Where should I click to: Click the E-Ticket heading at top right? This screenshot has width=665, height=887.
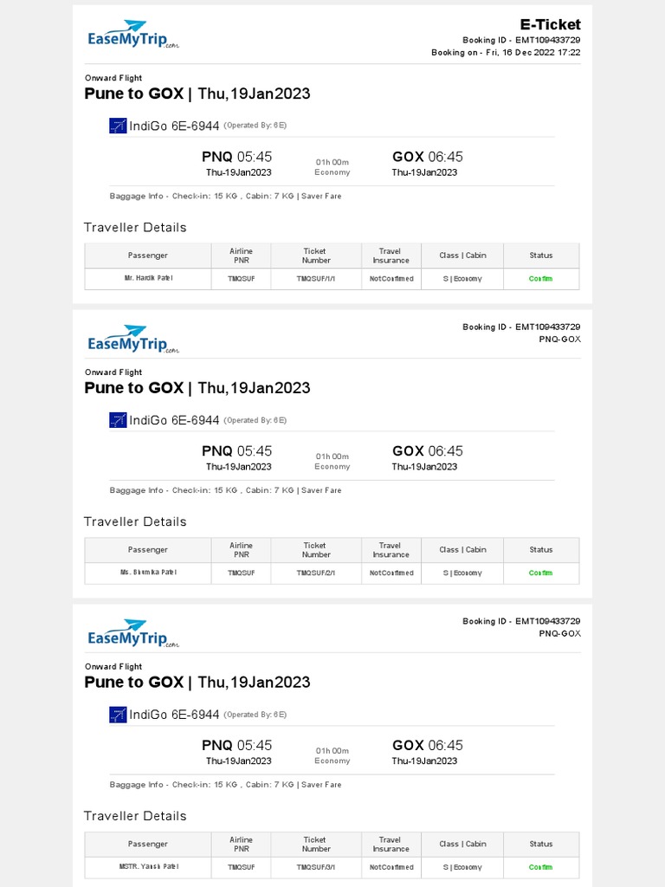tap(550, 24)
